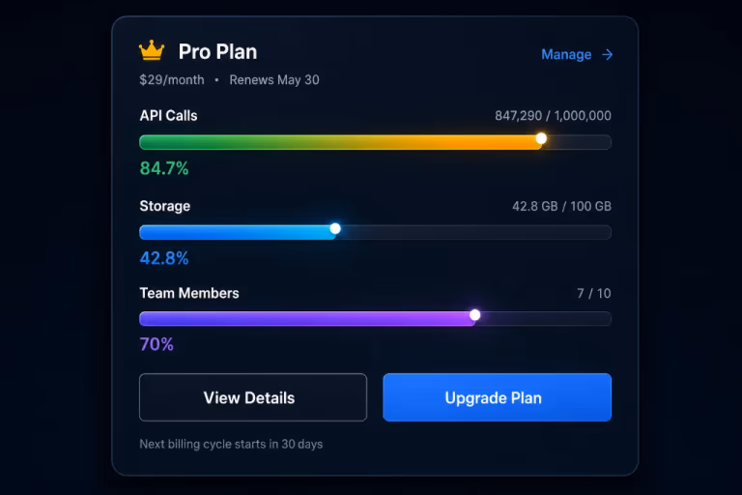Click the View Details button
The height and width of the screenshot is (495, 742).
[x=253, y=397]
